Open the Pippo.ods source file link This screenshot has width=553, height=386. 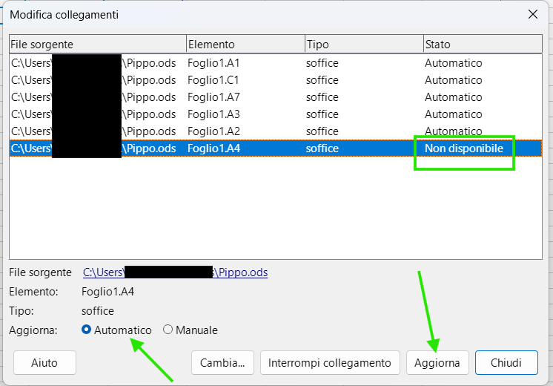(x=175, y=272)
